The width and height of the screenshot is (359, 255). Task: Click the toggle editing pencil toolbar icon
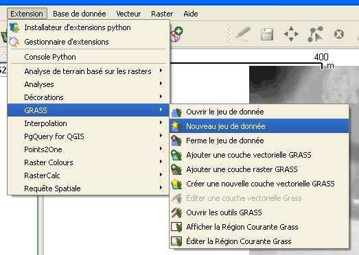pos(243,34)
